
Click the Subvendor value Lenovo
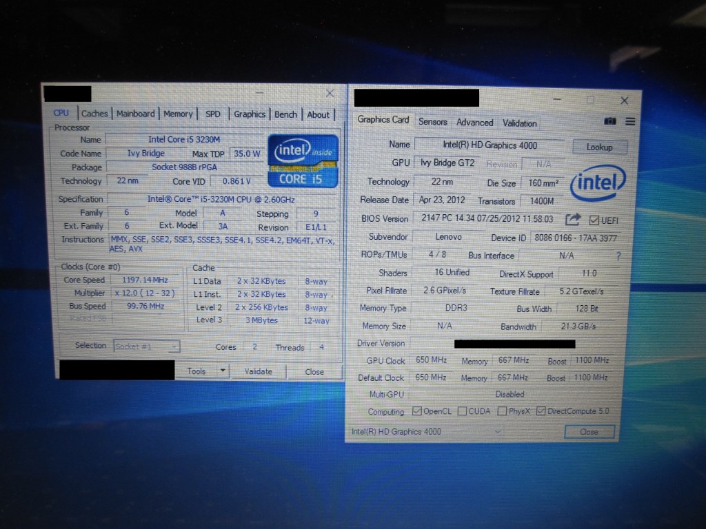(448, 237)
